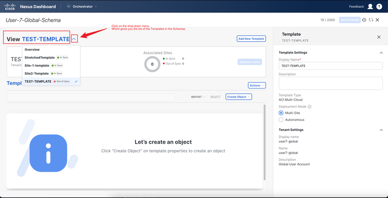Click In Sync badge beside StretchedTemplate

(62, 57)
